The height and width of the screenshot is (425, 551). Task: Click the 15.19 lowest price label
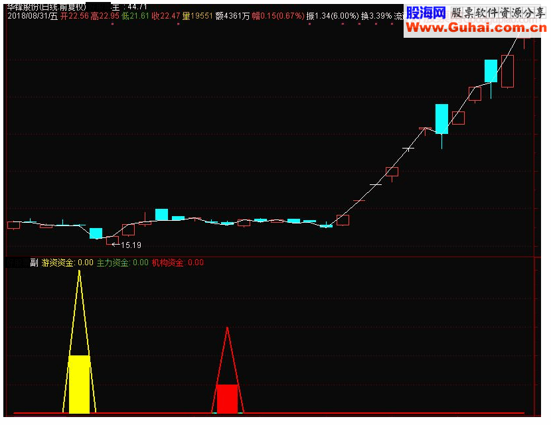(x=131, y=245)
